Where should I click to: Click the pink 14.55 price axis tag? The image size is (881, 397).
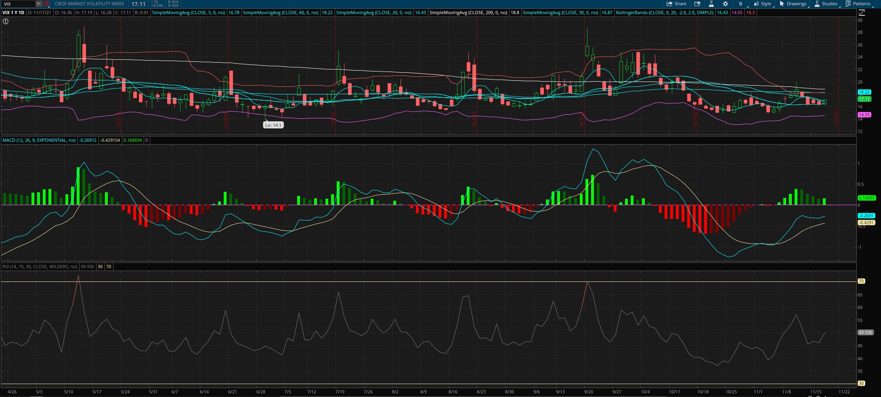864,115
